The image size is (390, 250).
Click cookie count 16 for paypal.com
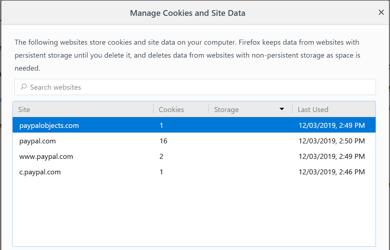tap(164, 141)
